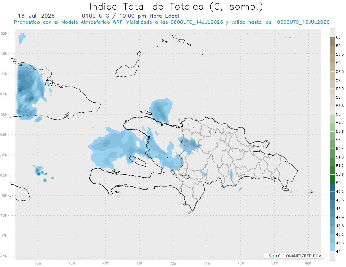Click the forecast line starting 'Pronóstico con el Modelo'

[x=172, y=22]
